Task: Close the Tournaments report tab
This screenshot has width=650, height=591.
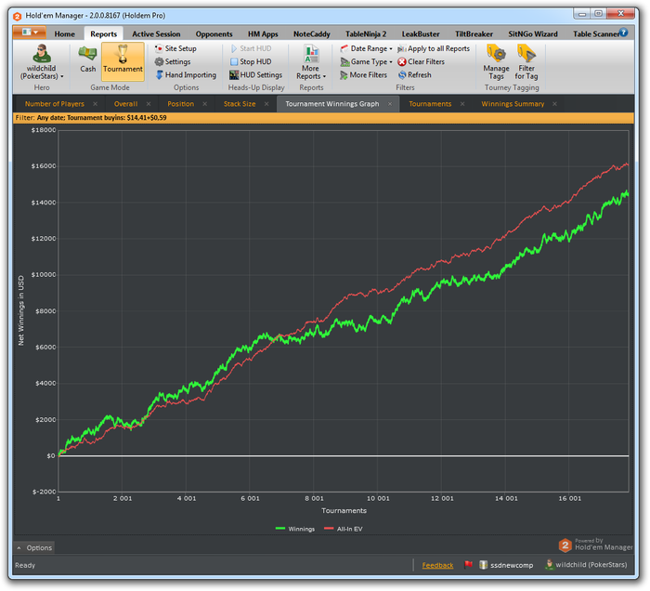Action: [x=462, y=104]
